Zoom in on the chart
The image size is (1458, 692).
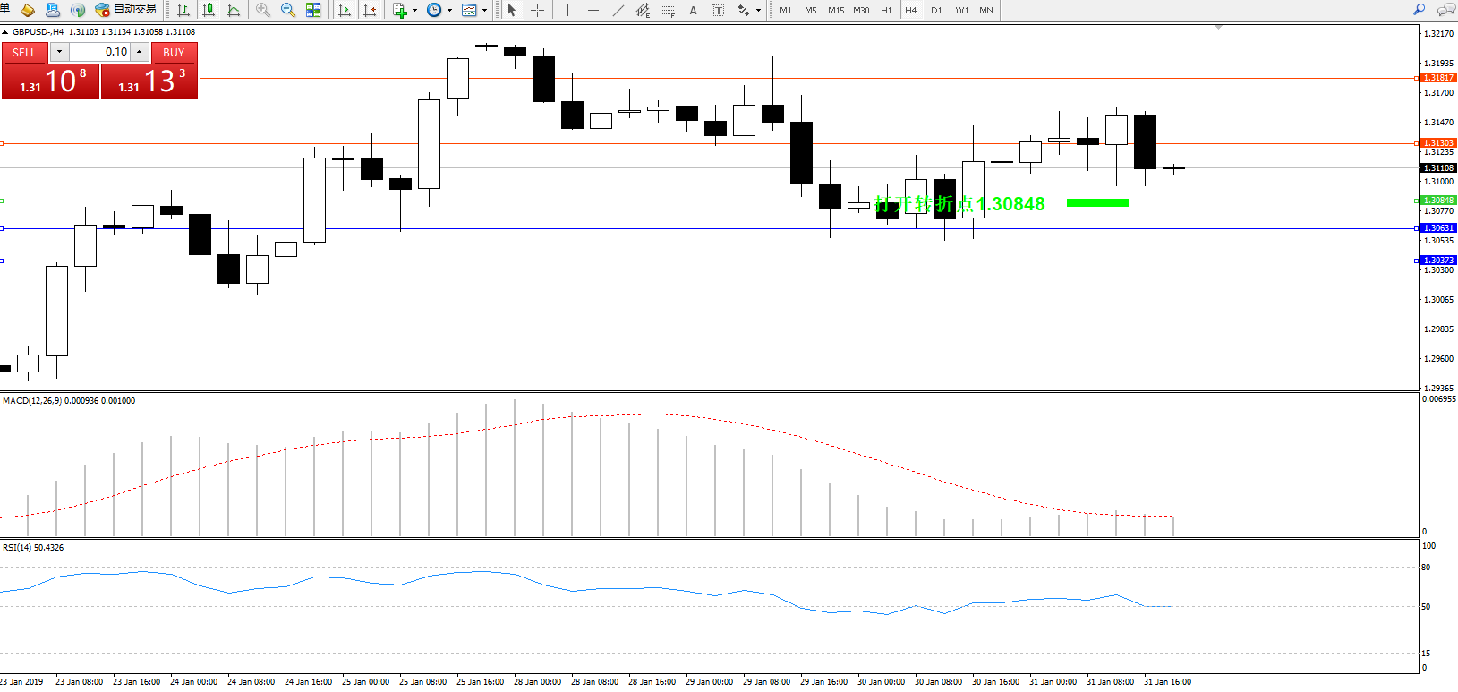[x=263, y=10]
